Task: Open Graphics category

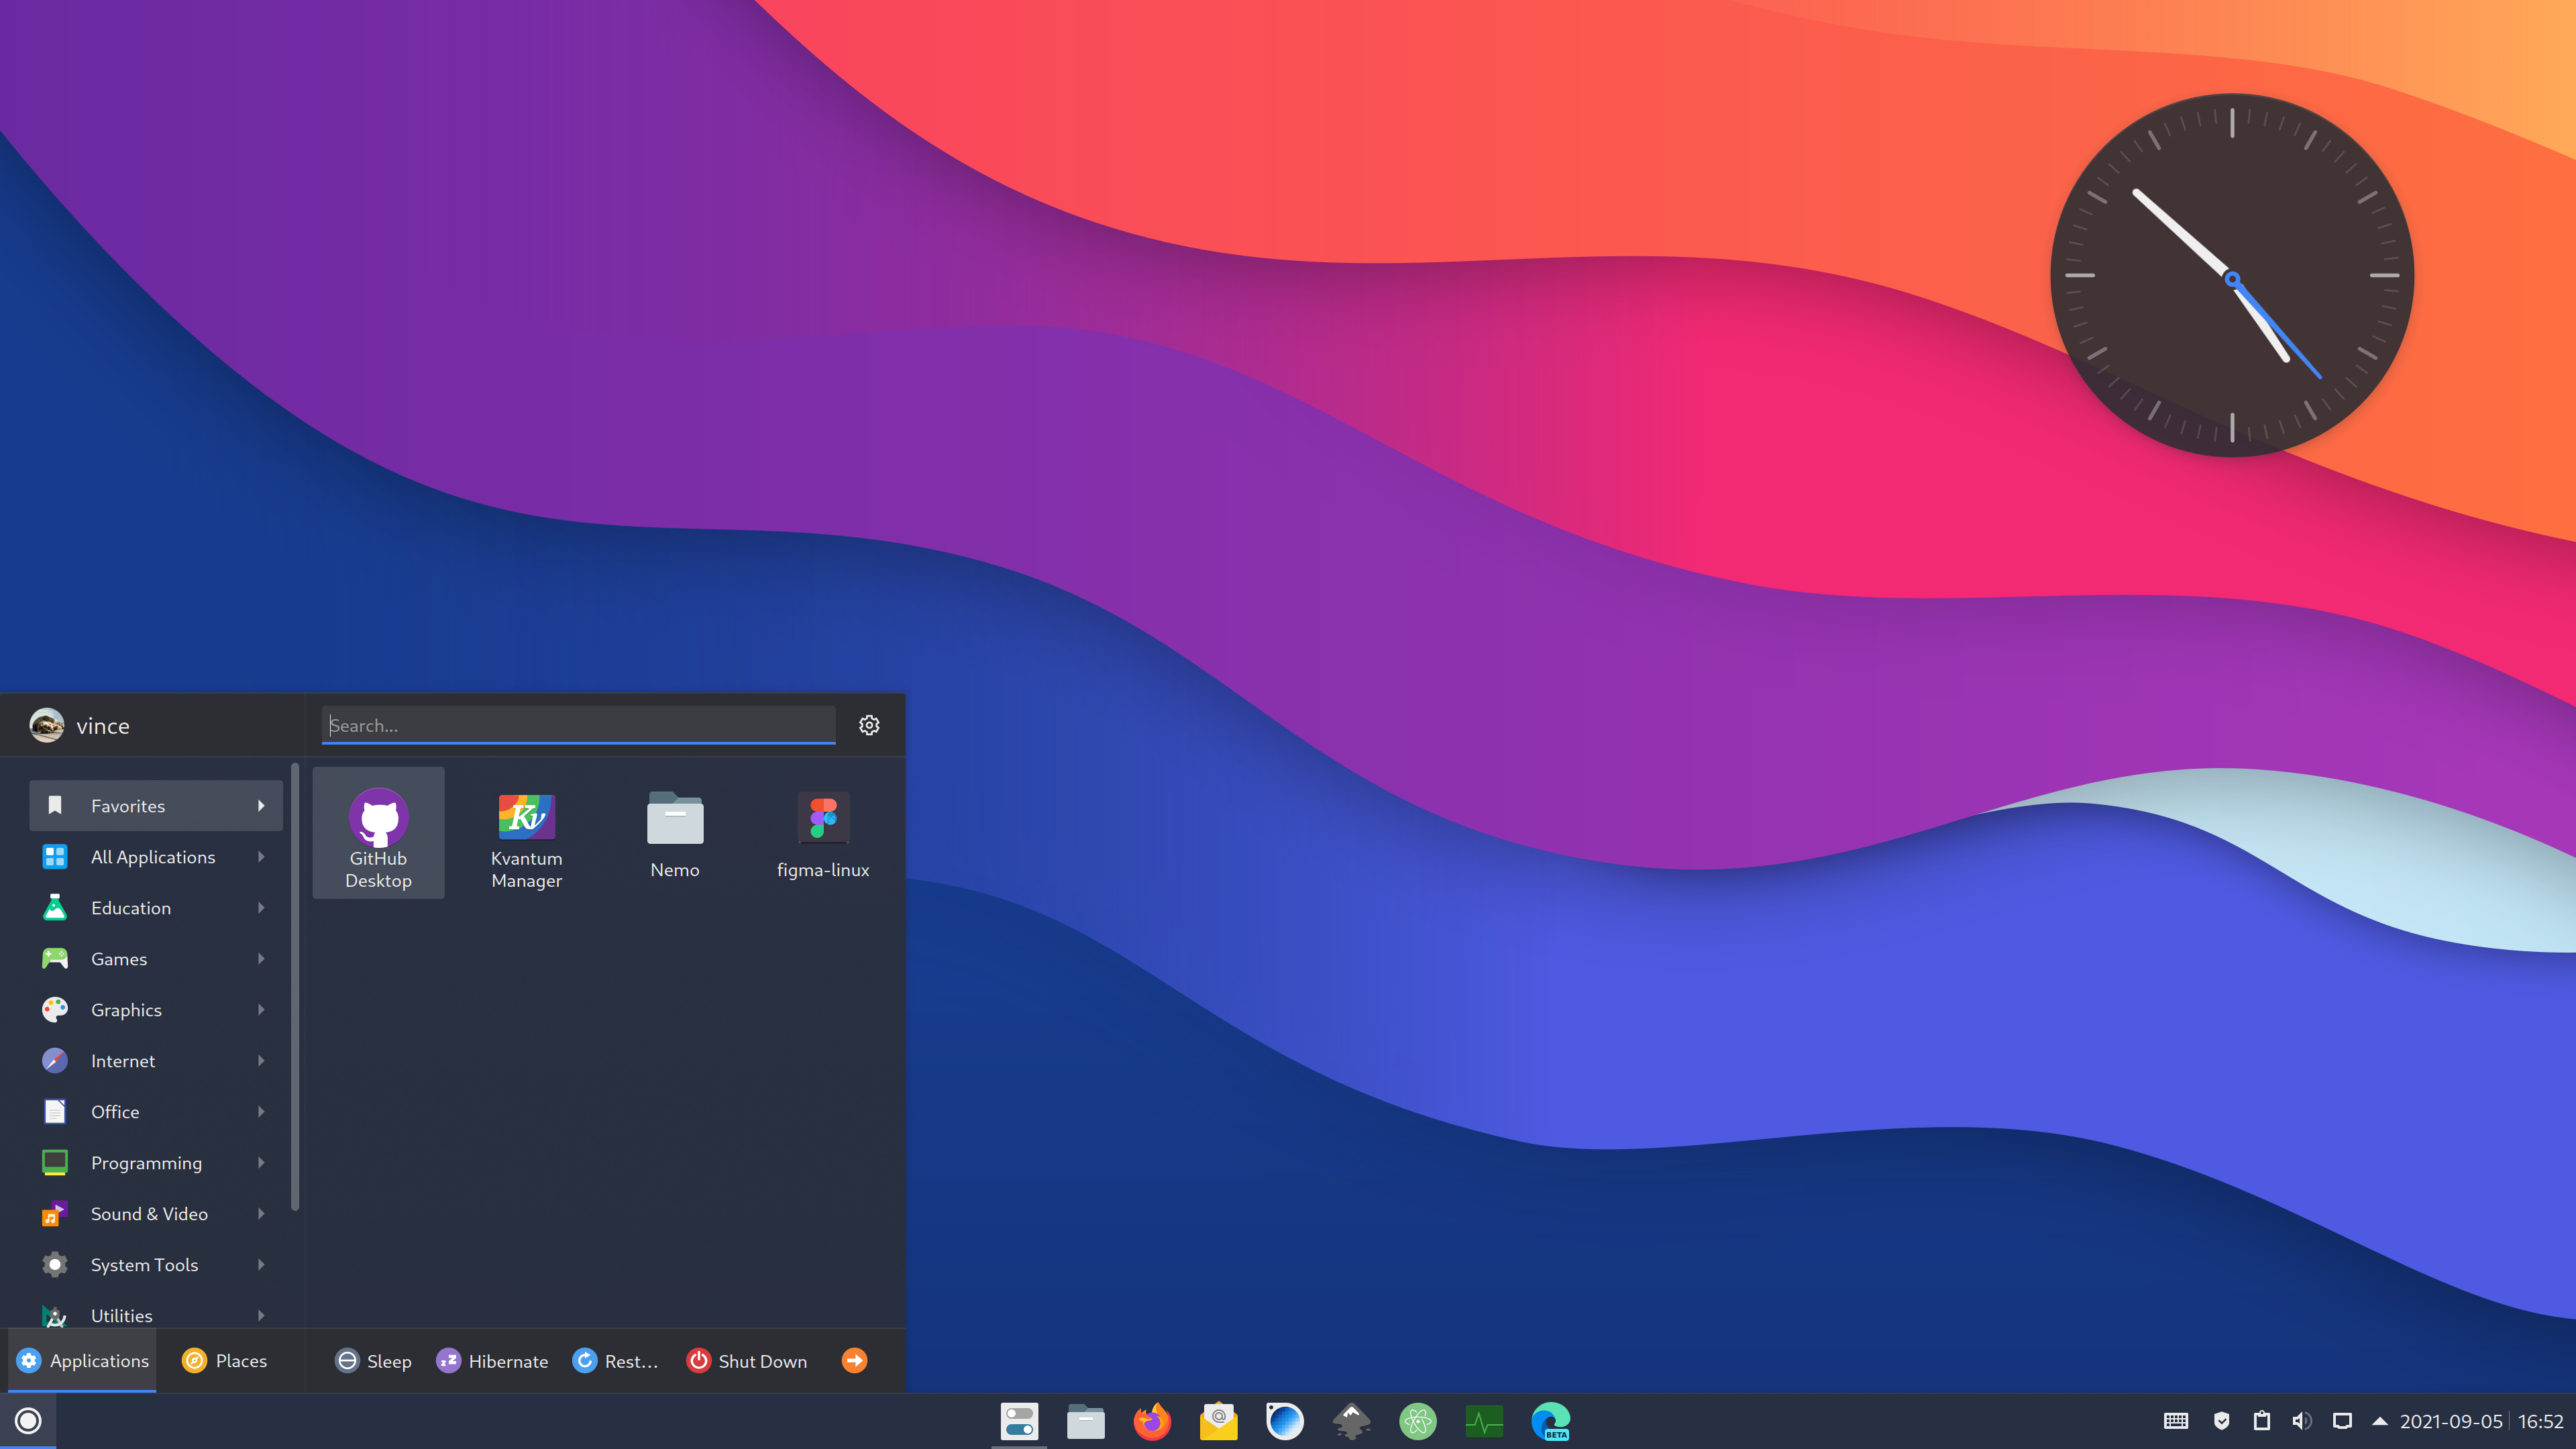Action: (x=156, y=1010)
